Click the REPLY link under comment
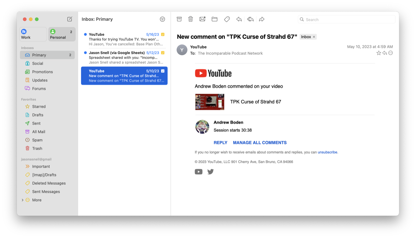Screen dimensions: 416x238 pyautogui.click(x=220, y=142)
